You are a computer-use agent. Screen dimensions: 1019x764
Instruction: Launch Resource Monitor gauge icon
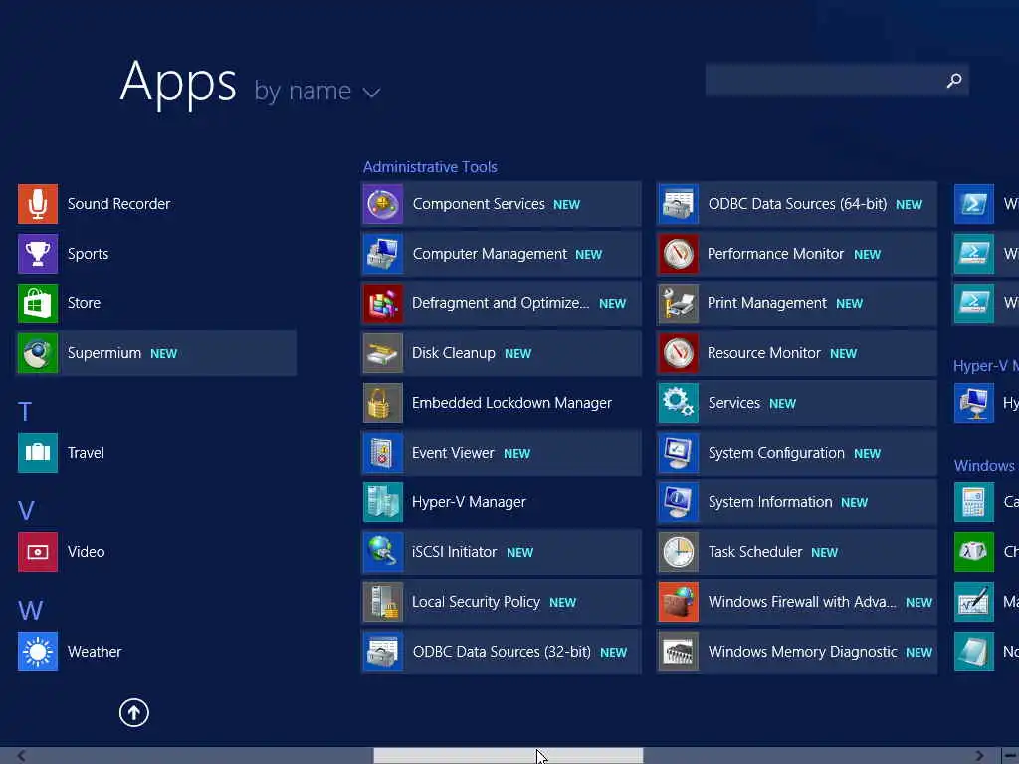pyautogui.click(x=679, y=353)
